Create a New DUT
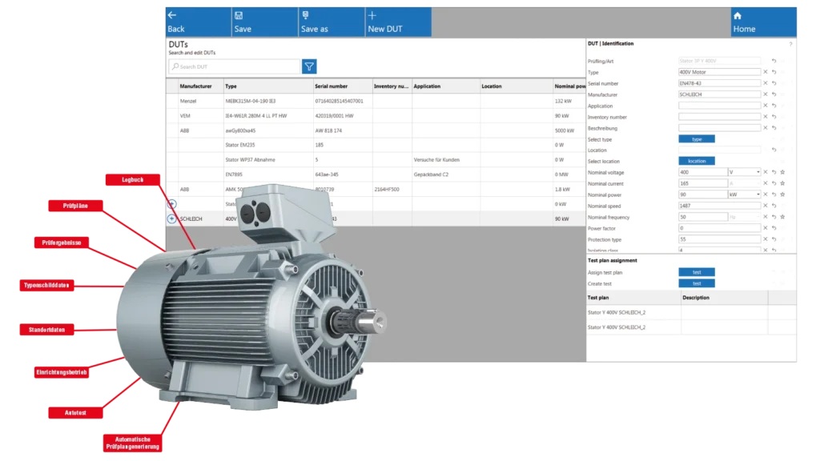Image resolution: width=820 pixels, height=461 pixels. click(399, 22)
